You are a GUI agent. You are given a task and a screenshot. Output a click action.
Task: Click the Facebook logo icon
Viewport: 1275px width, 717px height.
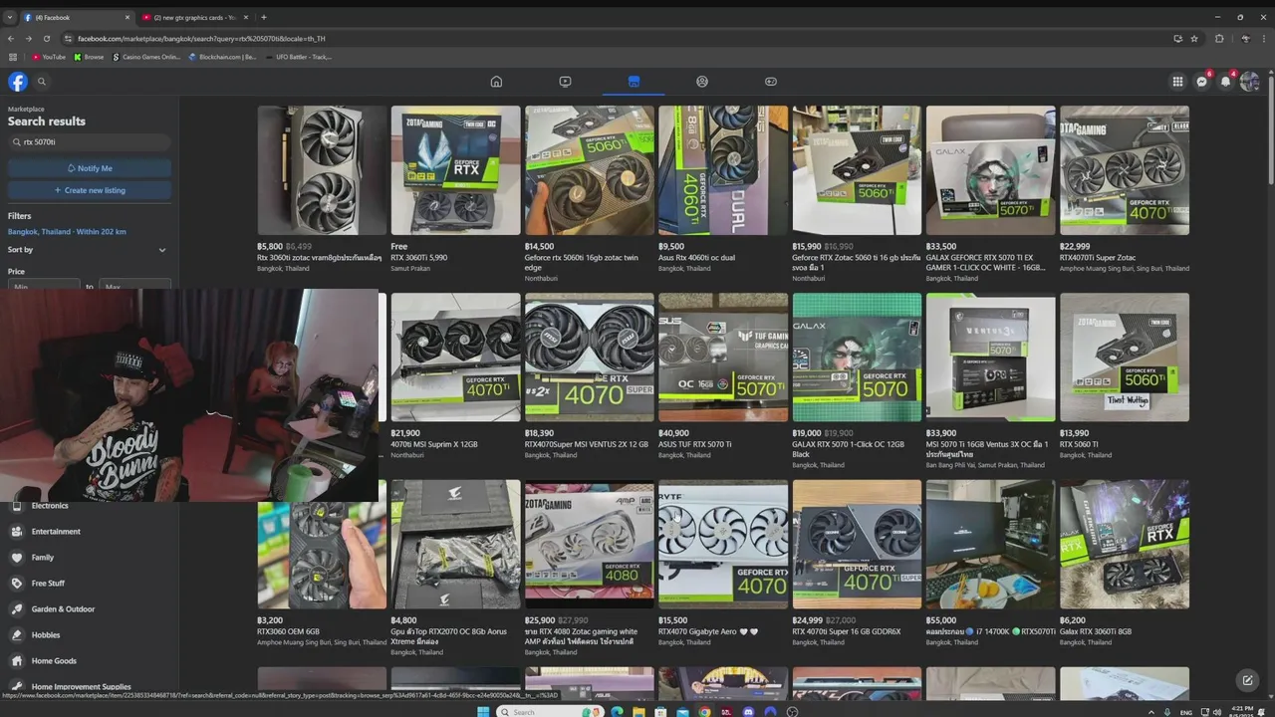click(18, 82)
